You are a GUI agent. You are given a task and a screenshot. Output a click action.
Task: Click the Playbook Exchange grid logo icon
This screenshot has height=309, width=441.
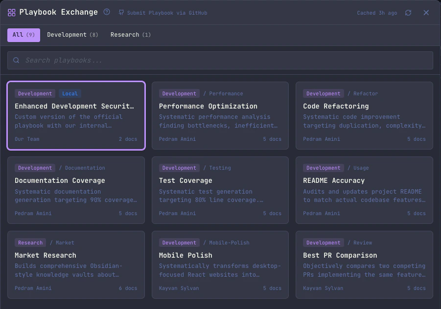tap(11, 12)
